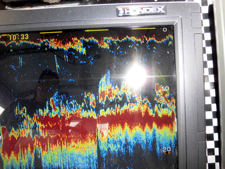
Task: Click the first yellow time marker bar
Action: click(x=51, y=32)
